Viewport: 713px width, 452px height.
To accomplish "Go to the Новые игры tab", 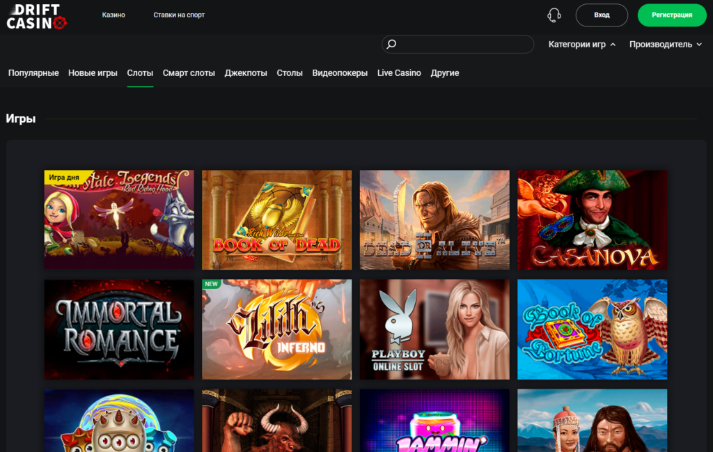I will (93, 73).
